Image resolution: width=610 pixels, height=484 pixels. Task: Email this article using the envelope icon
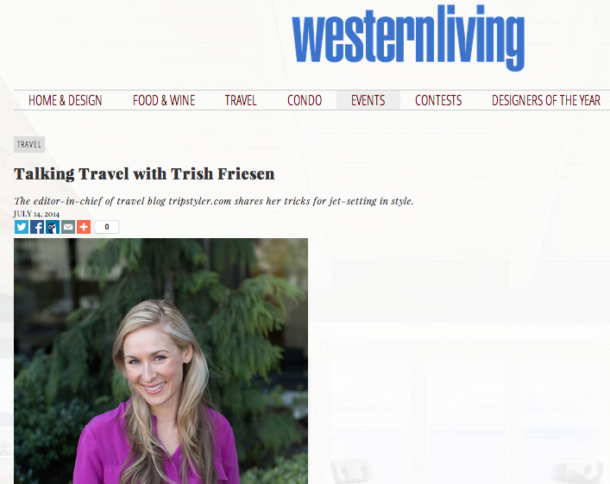point(68,227)
